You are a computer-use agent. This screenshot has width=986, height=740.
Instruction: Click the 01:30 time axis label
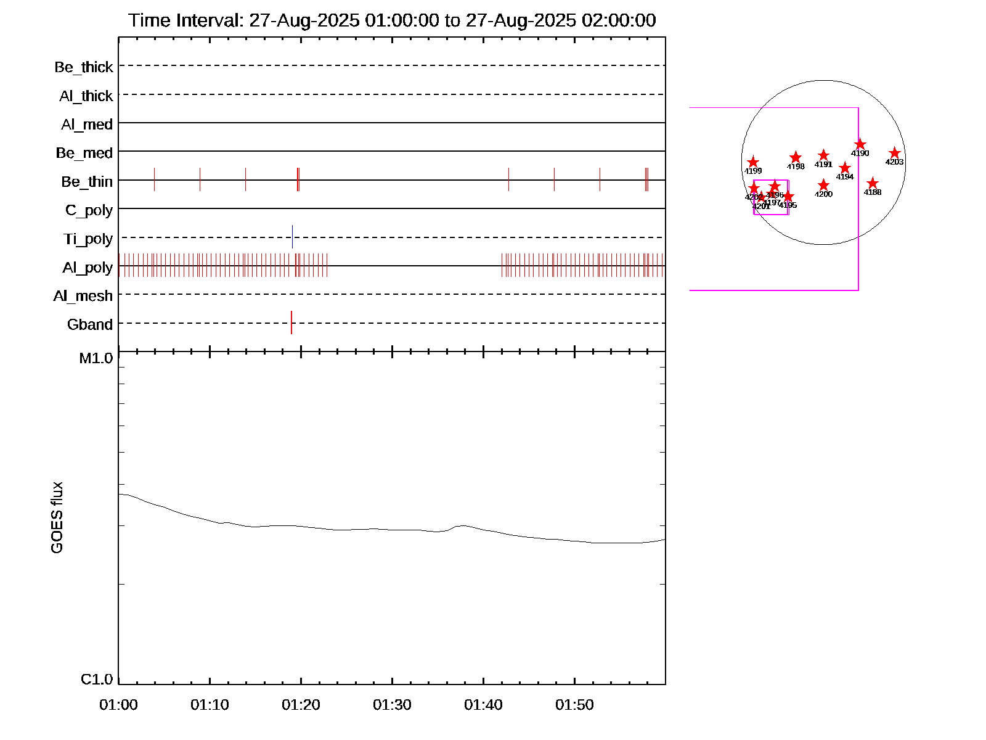pyautogui.click(x=392, y=704)
